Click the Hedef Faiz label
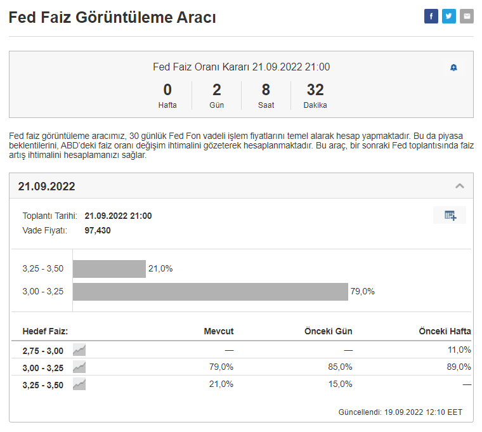Image resolution: width=482 pixels, height=432 pixels. (x=45, y=331)
